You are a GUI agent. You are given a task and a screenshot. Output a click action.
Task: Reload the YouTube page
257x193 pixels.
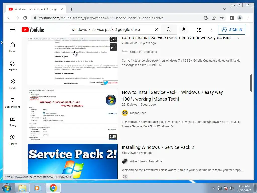click(25, 18)
